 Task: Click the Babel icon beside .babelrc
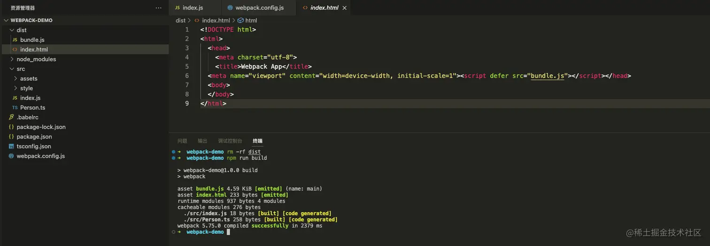pos(11,117)
